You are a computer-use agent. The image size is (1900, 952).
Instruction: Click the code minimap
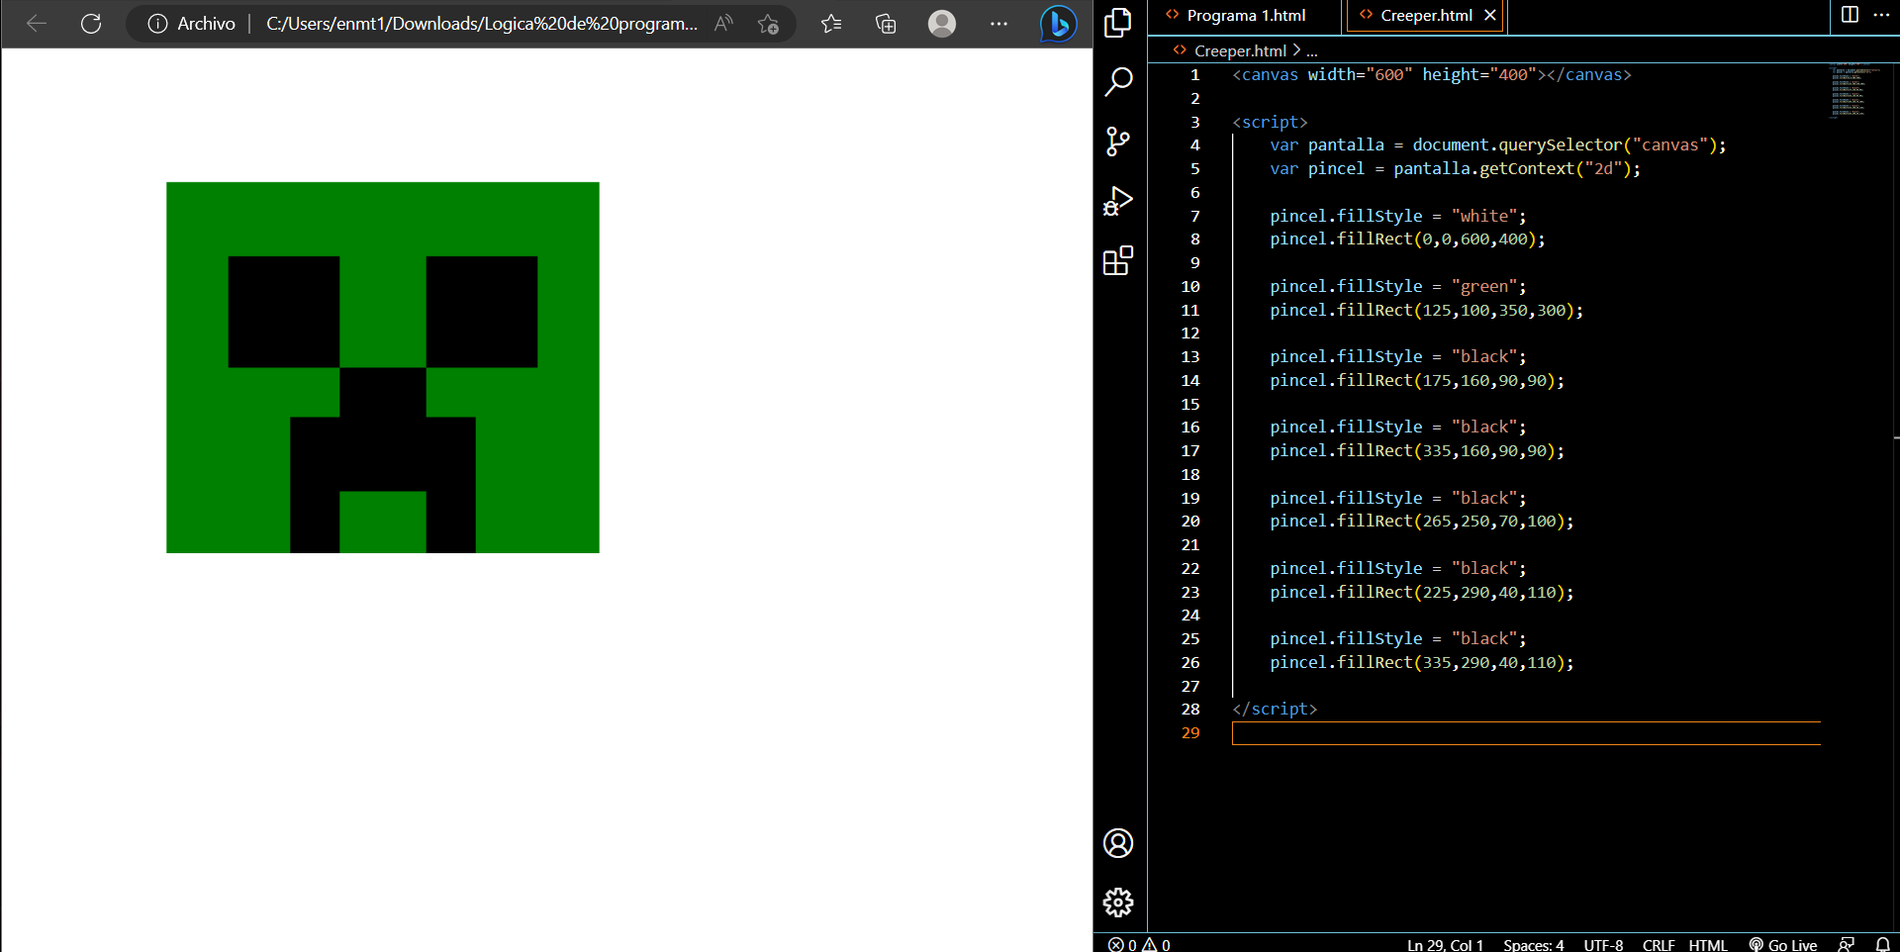tap(1852, 91)
